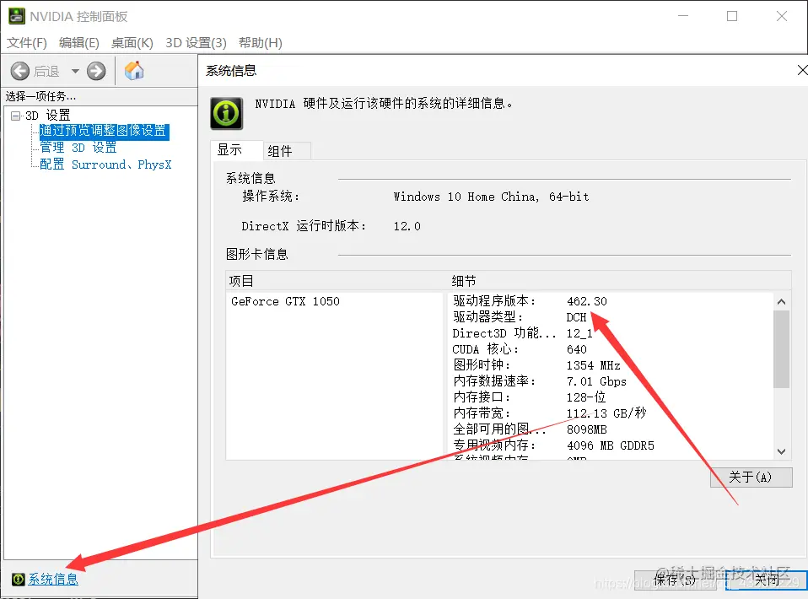808x599 pixels.
Task: Click the green system information icon
Action: tap(226, 113)
